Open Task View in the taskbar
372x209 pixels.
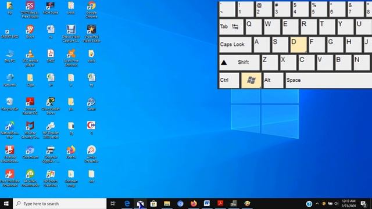[113, 204]
